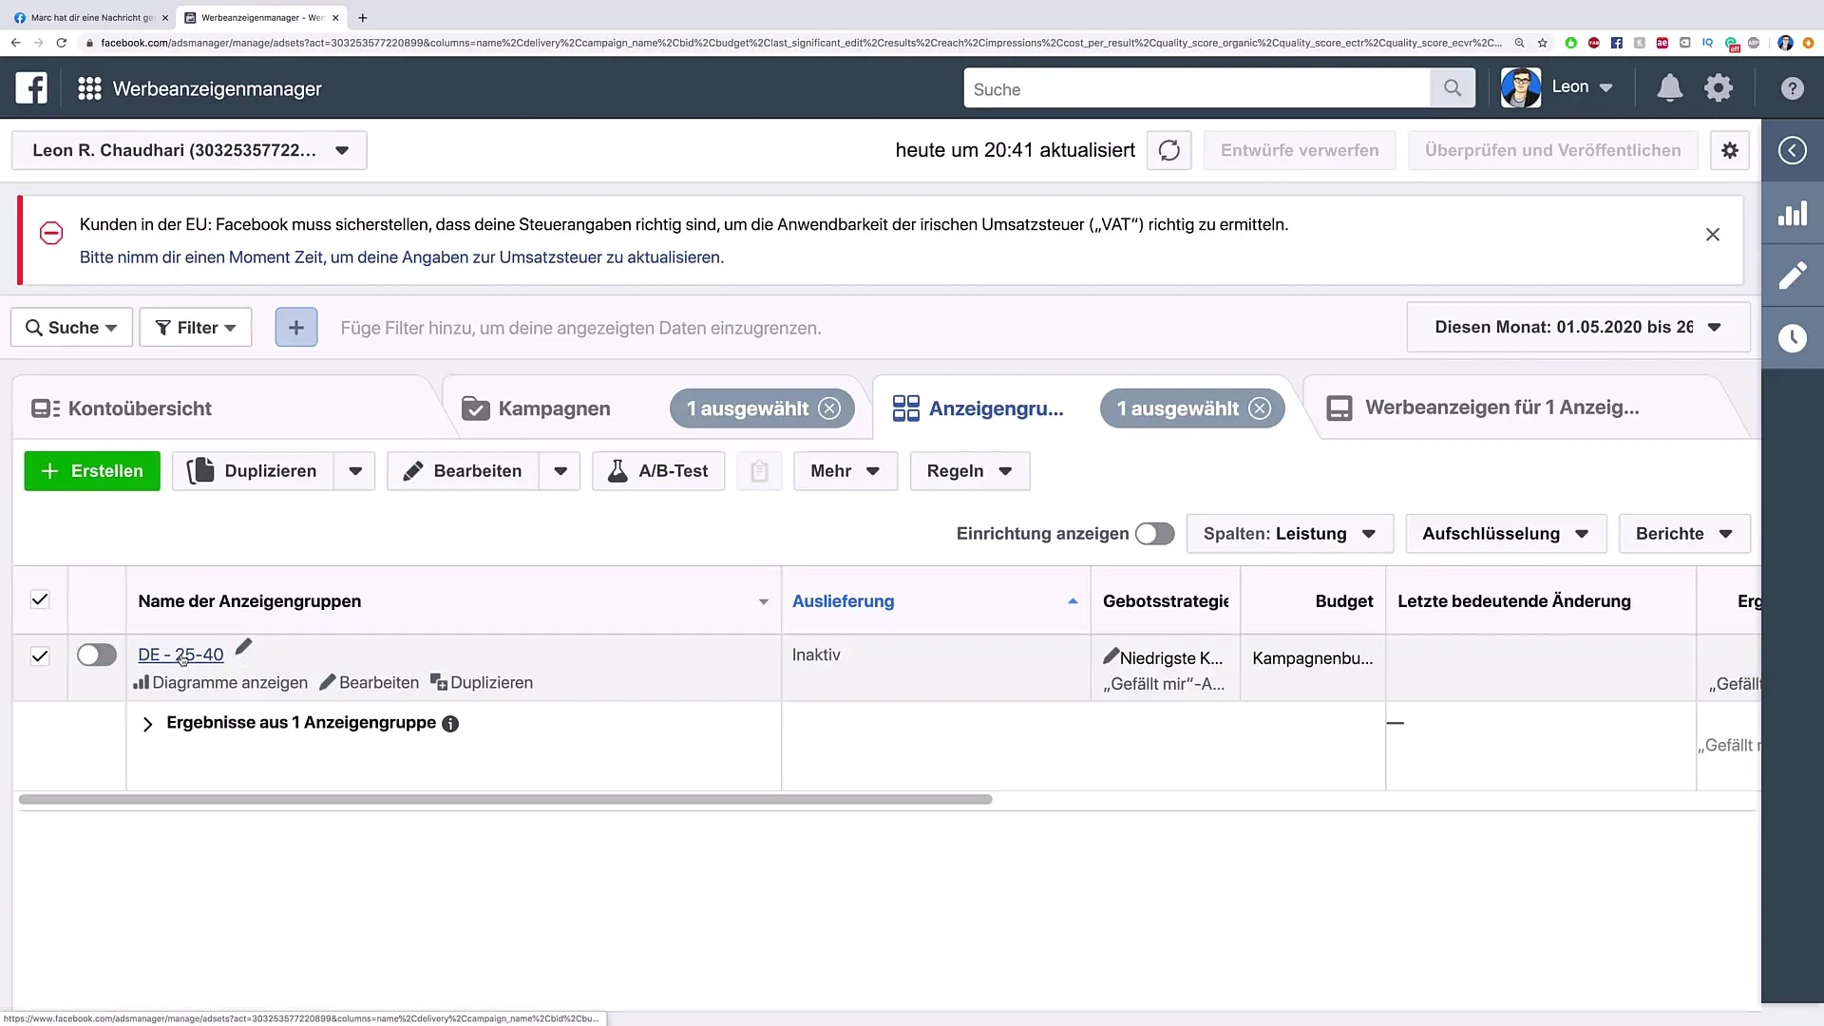The image size is (1824, 1026).
Task: Click Überprüfen und Veröffentlichen
Action: 1552,150
